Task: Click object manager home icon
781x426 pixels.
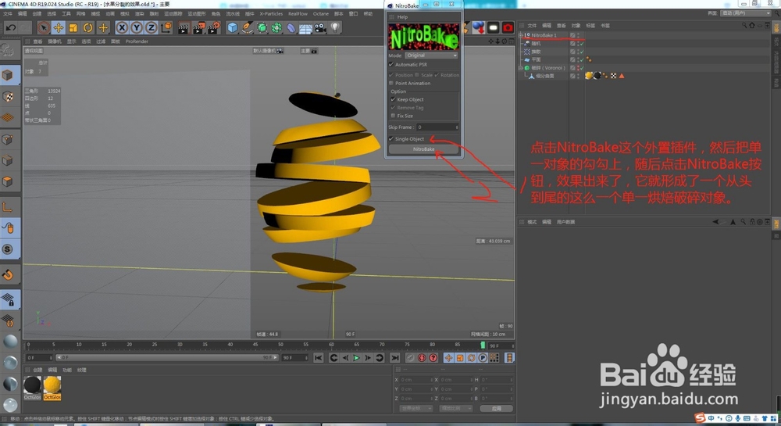Action: pos(751,25)
